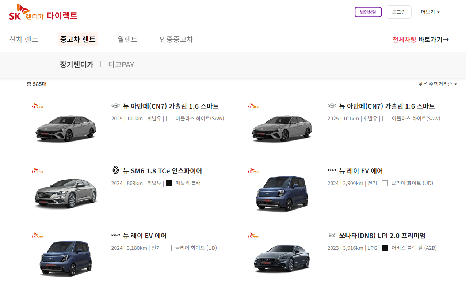Image resolution: width=466 pixels, height=282 pixels.
Task: Click the SK렌터카 badge above 쏘나타 image
Action: pyautogui.click(x=254, y=235)
